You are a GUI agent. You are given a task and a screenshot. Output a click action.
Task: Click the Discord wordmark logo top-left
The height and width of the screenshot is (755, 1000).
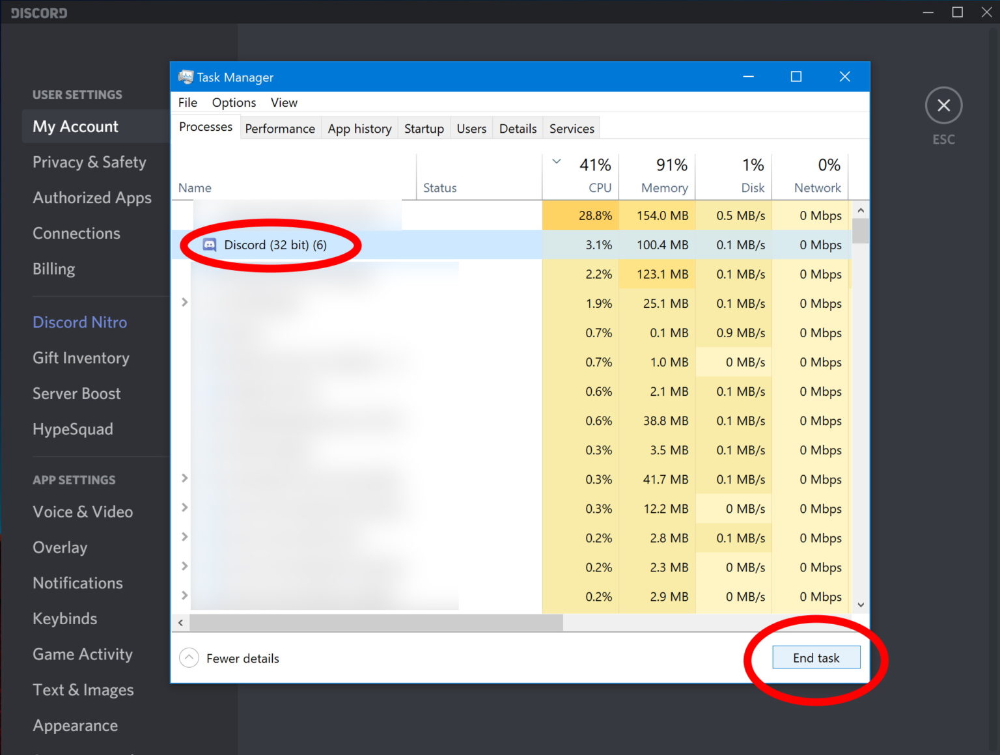[x=38, y=12]
